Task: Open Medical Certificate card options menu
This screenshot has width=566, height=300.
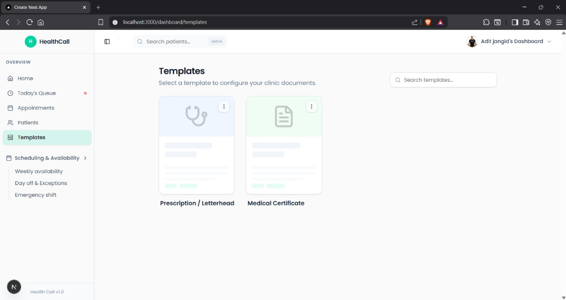Action: (312, 107)
